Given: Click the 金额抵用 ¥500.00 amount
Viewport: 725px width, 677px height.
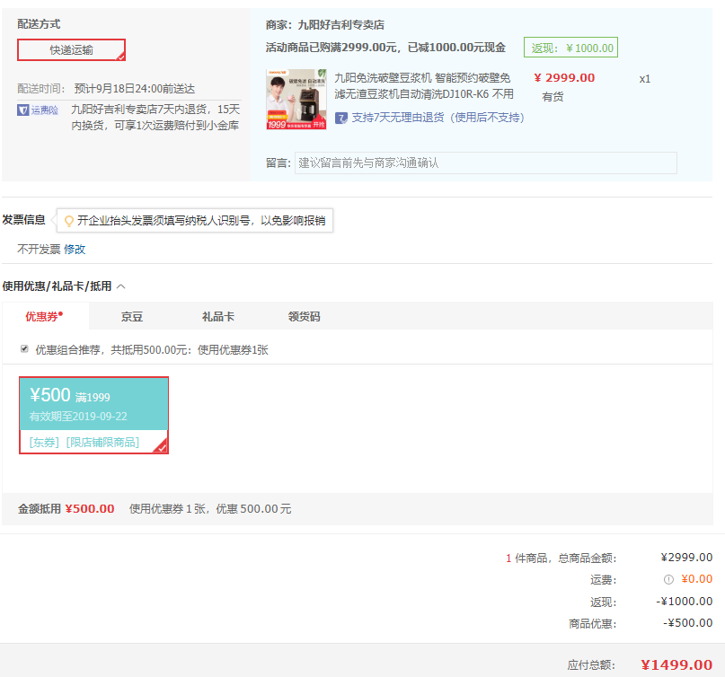Looking at the screenshot, I should coord(90,509).
